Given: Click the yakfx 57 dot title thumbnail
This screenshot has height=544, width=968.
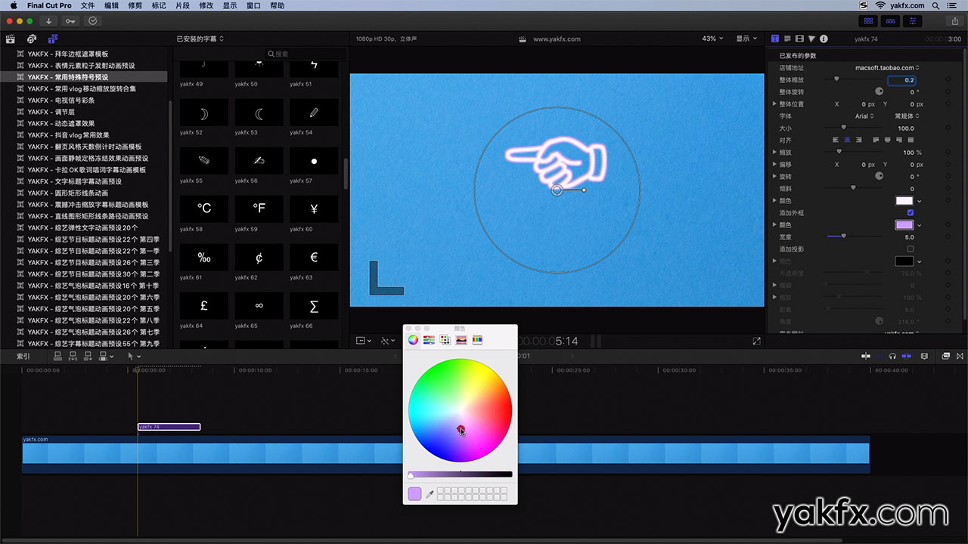Looking at the screenshot, I should (x=314, y=161).
